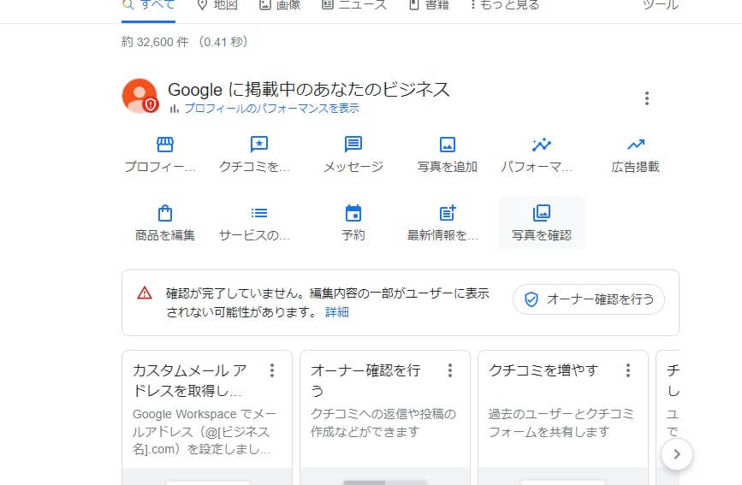
Task: Select the すべて search tab
Action: [148, 6]
